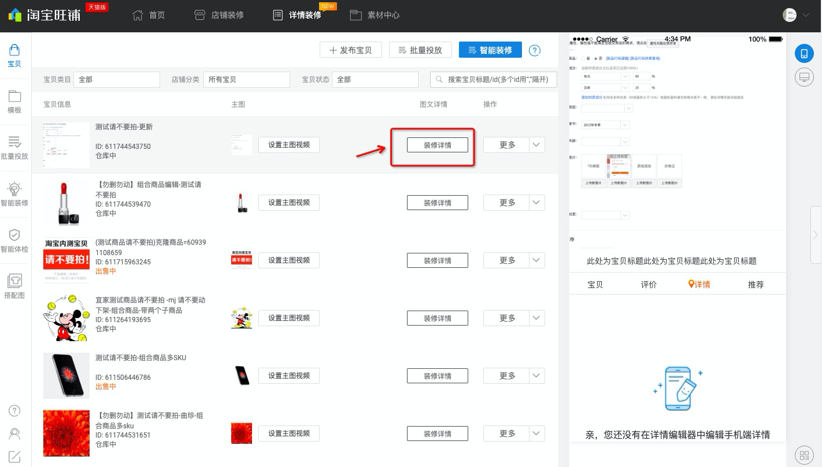Screen dimensions: 822x467
Task: Open 素材中心 in top navigation
Action: (375, 15)
